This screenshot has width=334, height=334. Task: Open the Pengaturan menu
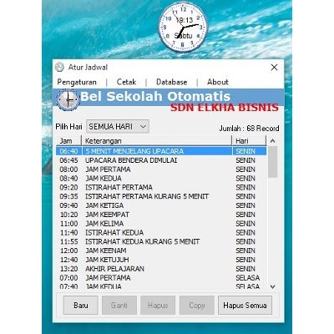click(x=77, y=82)
